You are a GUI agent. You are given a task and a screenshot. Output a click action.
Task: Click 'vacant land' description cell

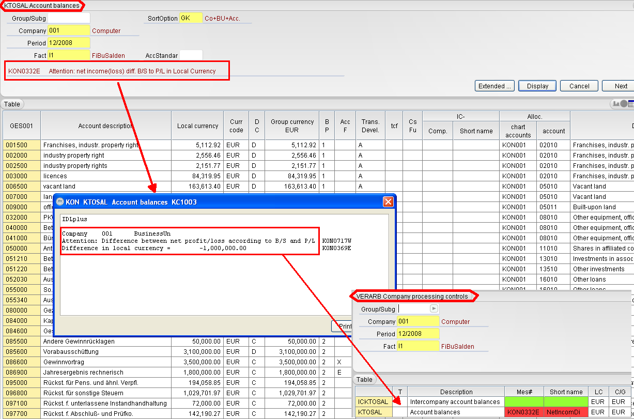tap(105, 187)
